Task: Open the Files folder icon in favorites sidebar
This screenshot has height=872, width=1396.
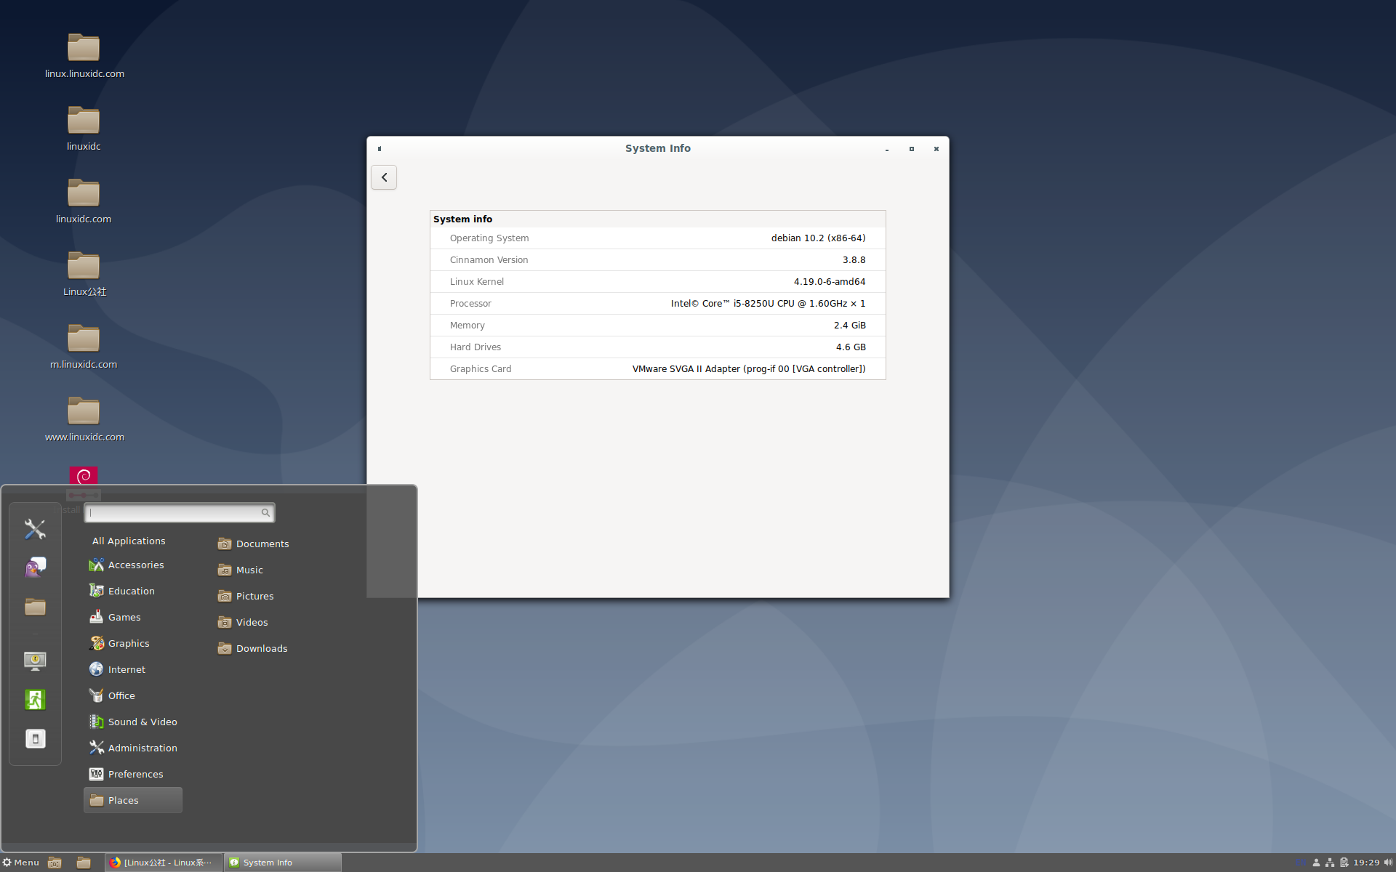Action: pos(35,607)
